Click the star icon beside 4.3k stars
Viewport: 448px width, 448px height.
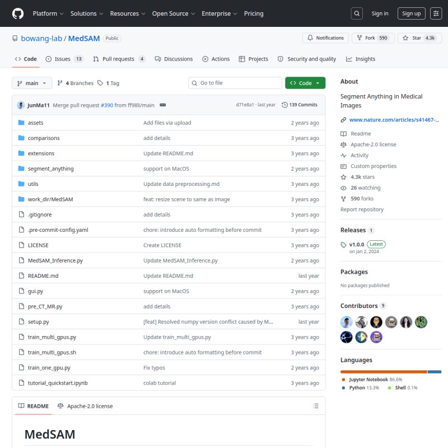click(343, 177)
